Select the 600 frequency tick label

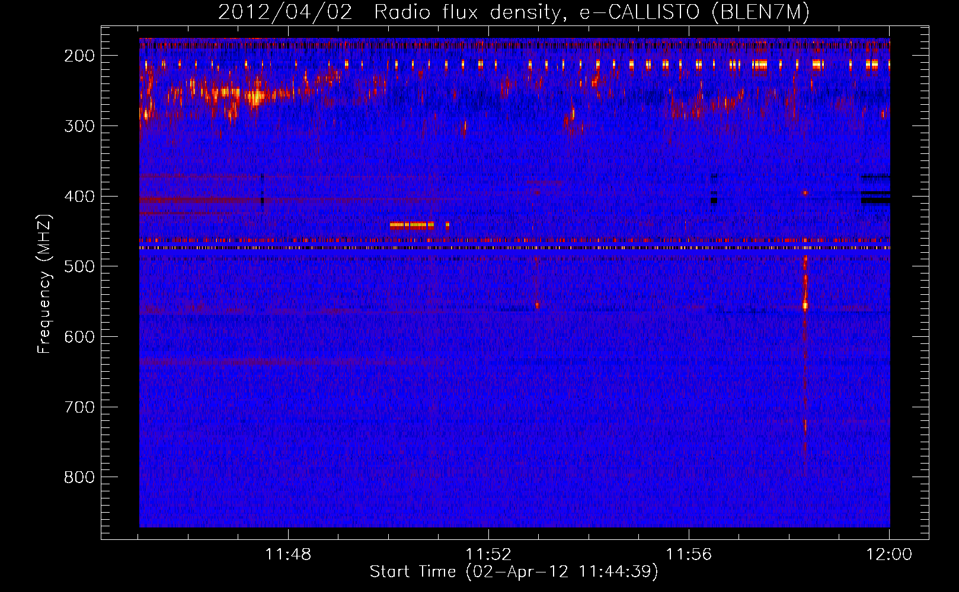[79, 337]
